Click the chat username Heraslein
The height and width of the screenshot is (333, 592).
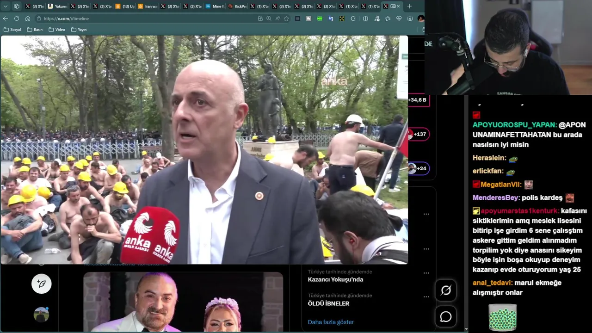pos(489,158)
